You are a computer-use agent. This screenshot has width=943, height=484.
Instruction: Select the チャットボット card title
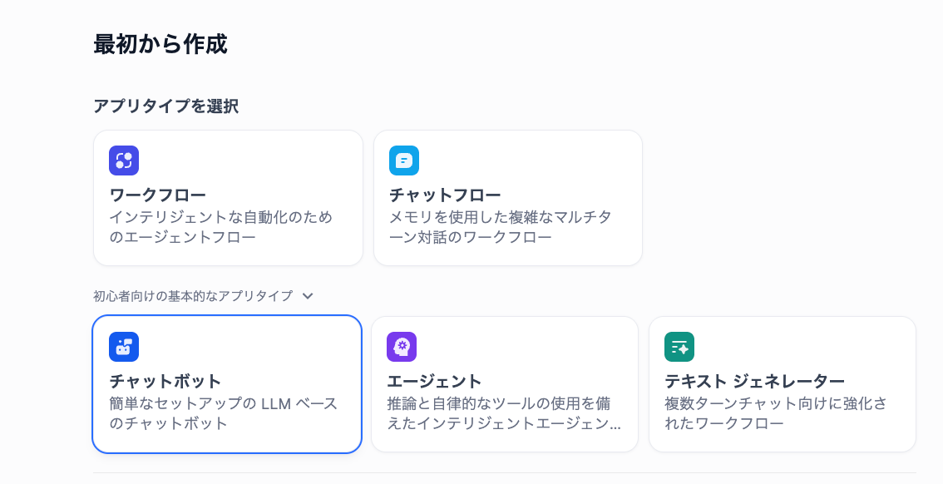[165, 382]
